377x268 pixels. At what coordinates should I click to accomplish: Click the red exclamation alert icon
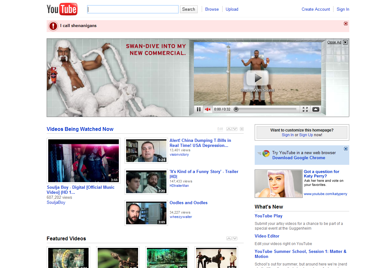coord(53,26)
